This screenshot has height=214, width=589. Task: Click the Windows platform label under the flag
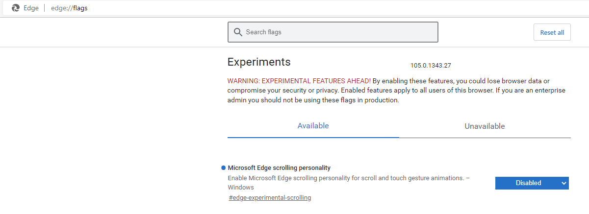point(241,188)
